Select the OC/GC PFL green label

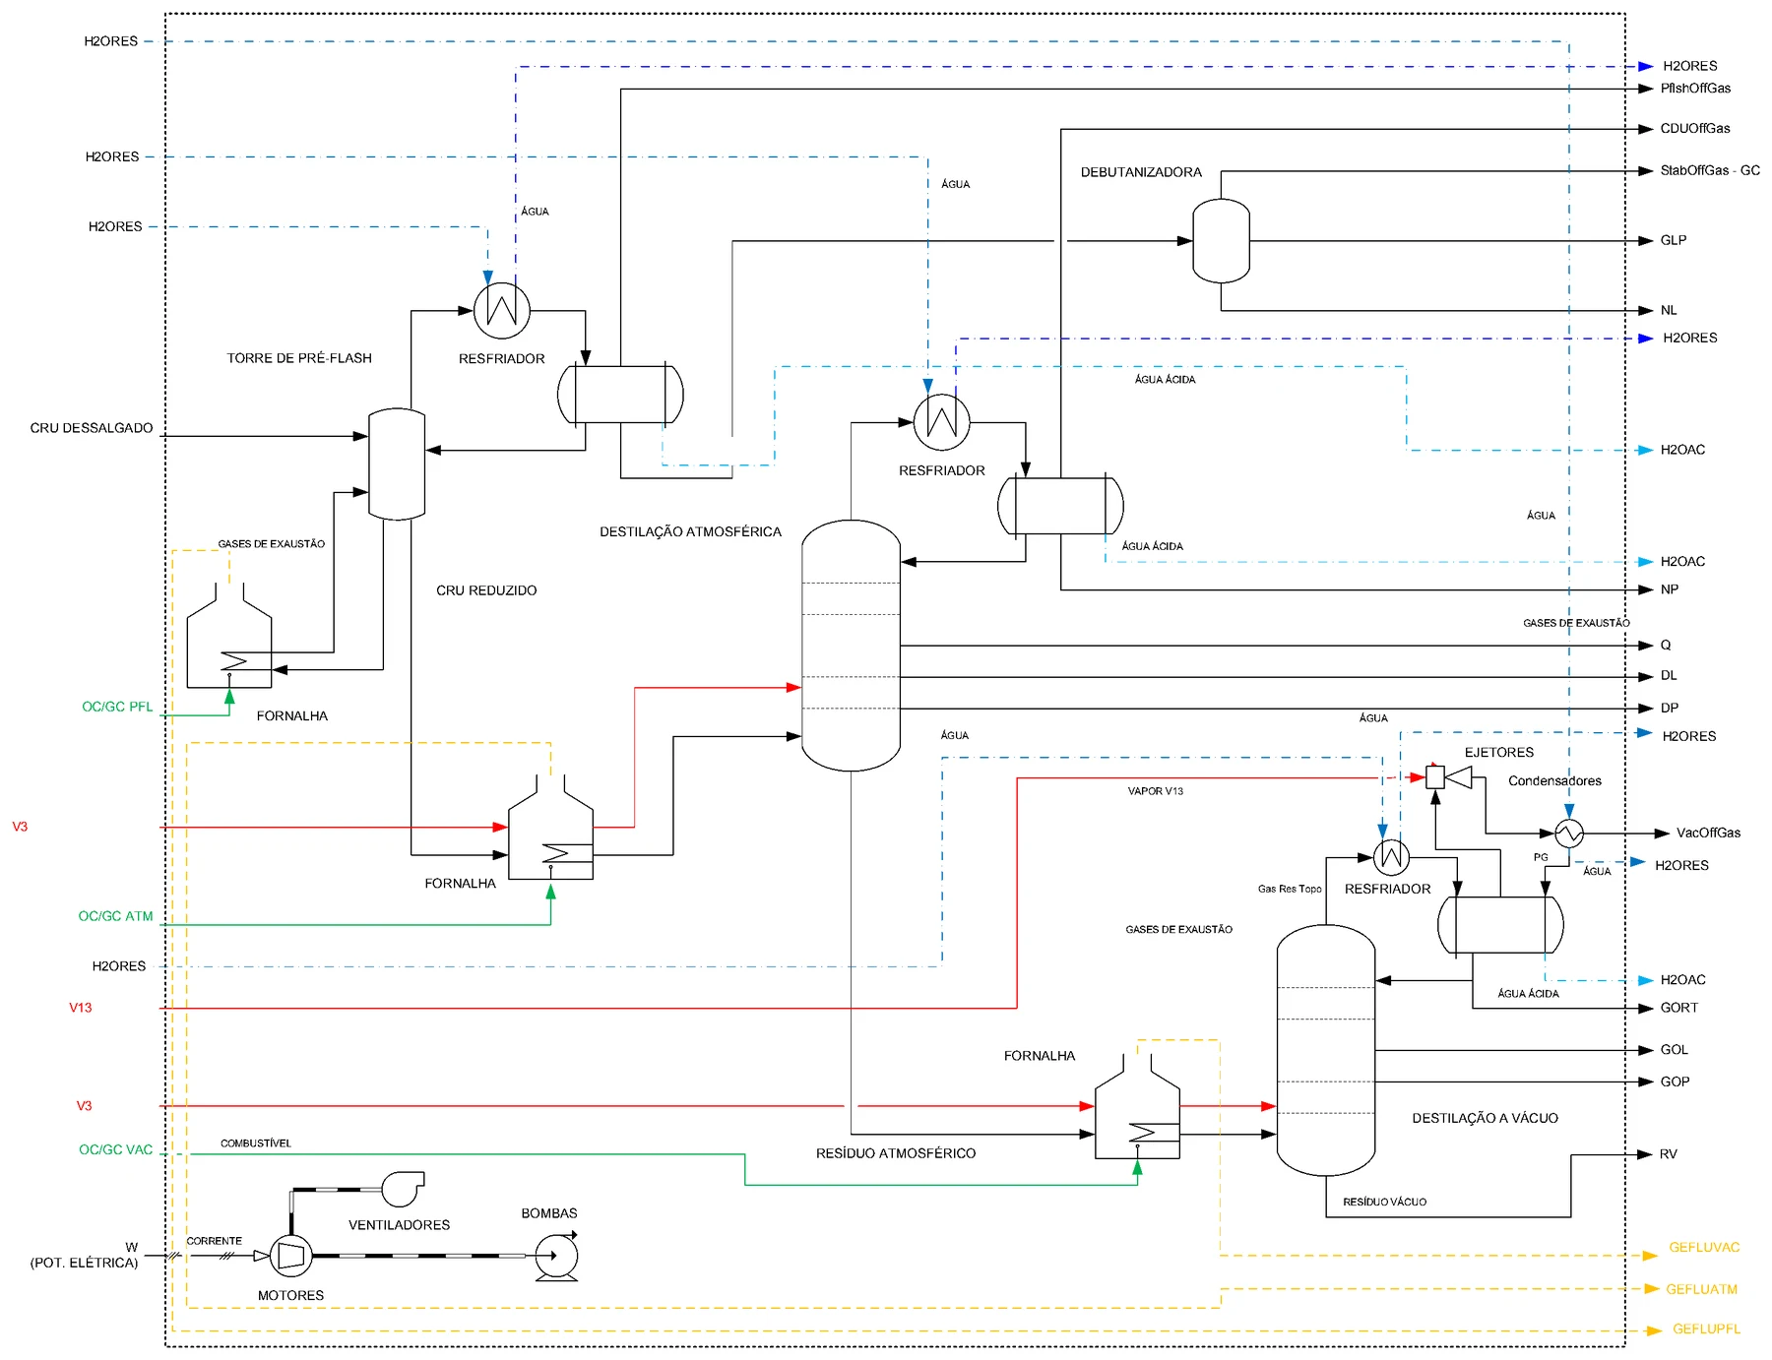coord(117,707)
